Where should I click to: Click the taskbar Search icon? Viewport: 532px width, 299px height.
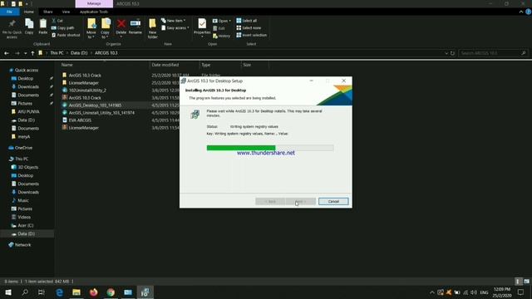pos(25,292)
